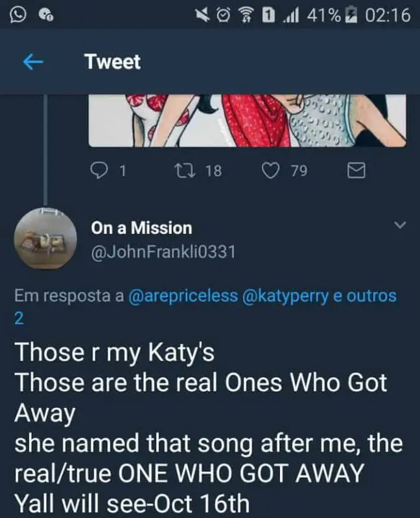
Task: Tap the reply speech bubble icon
Action: coord(99,170)
